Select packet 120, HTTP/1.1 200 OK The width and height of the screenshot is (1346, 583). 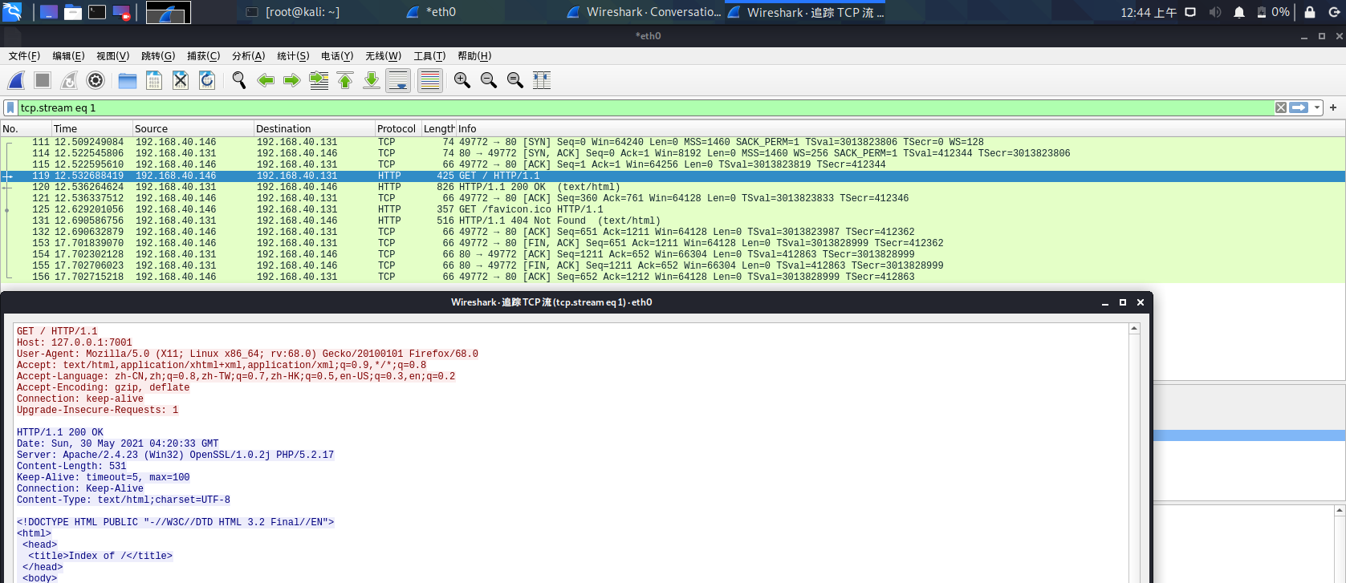673,187
